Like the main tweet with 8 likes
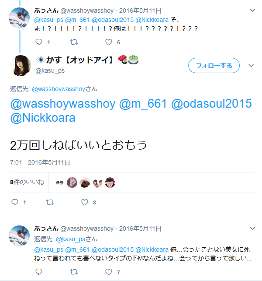 pos(85,202)
